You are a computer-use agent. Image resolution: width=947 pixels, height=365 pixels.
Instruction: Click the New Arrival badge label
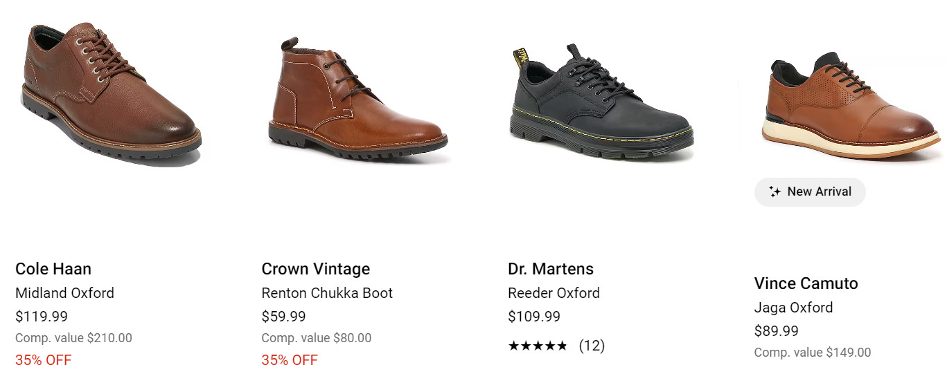click(x=819, y=191)
